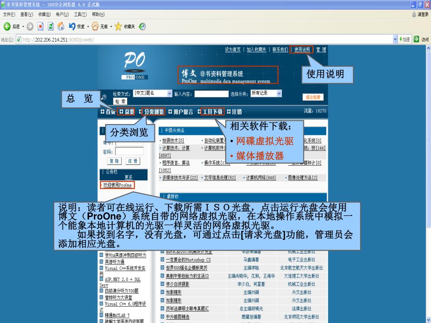Open 欢迎使用ProOne announcement
This screenshot has height=323, width=431.
point(117,185)
